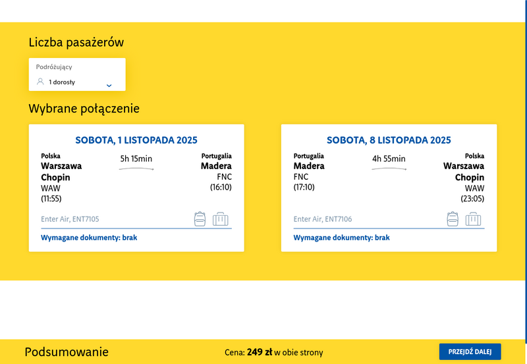Screen dimensions: 527x364
Task: Click the 'Wybrane połączenie' section heading
Action: click(84, 109)
